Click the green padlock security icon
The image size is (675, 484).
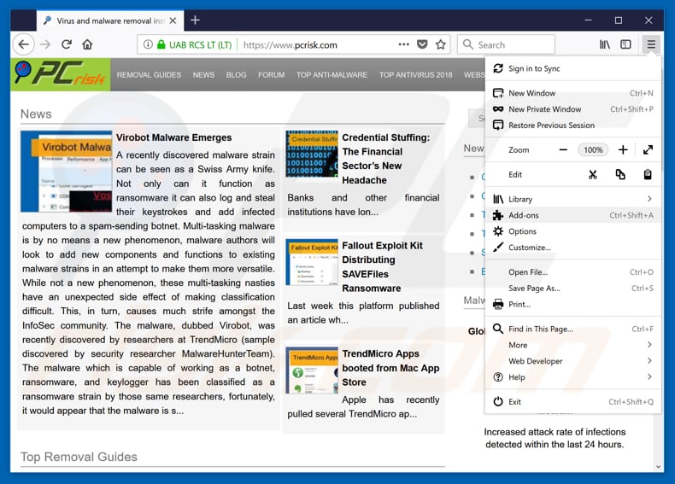click(x=161, y=44)
